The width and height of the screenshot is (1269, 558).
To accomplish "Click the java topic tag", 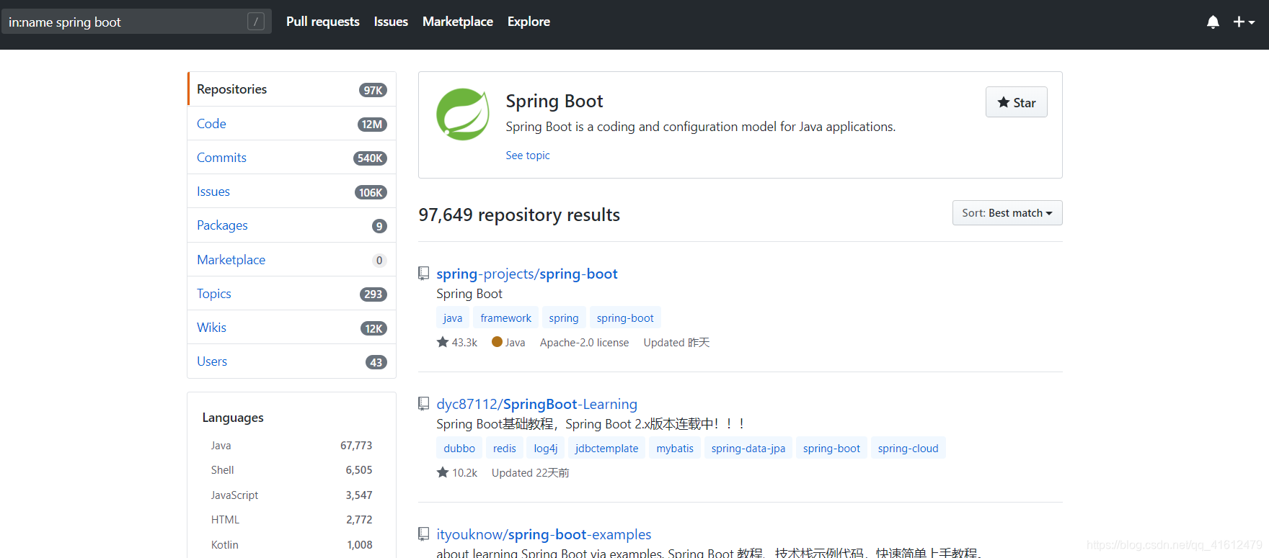I will point(453,318).
